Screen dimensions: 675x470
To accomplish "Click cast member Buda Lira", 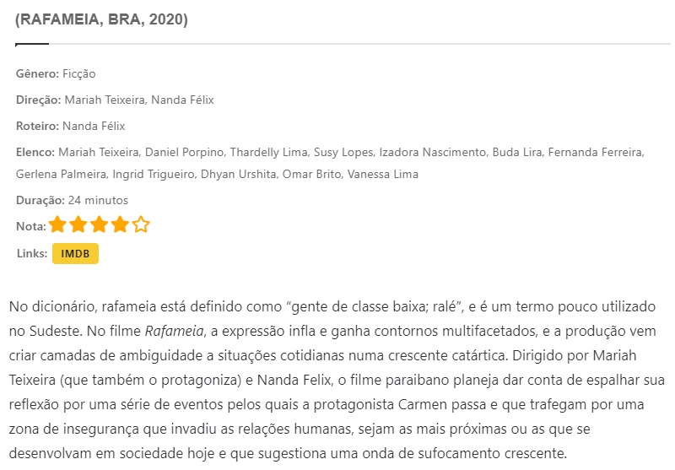I will (x=517, y=153).
